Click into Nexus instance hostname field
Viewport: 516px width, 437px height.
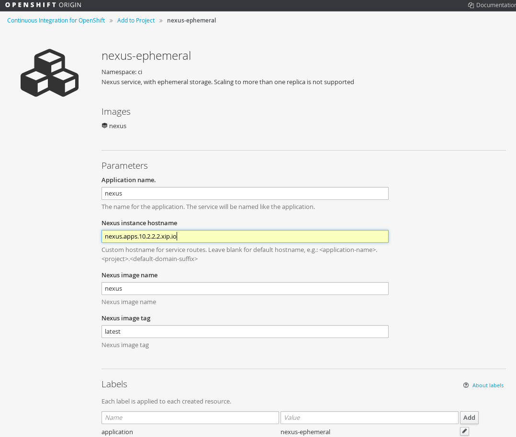pos(245,236)
